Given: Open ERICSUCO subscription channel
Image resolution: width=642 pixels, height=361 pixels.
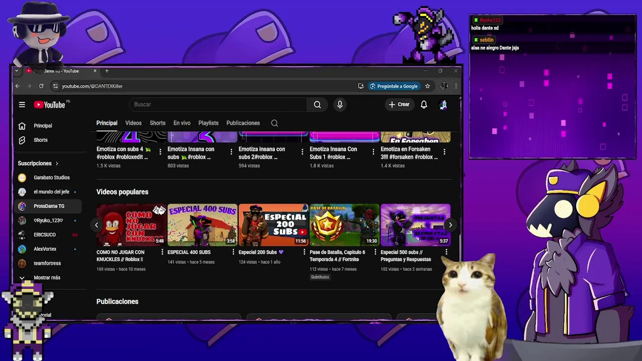Looking at the screenshot, I should (x=48, y=235).
